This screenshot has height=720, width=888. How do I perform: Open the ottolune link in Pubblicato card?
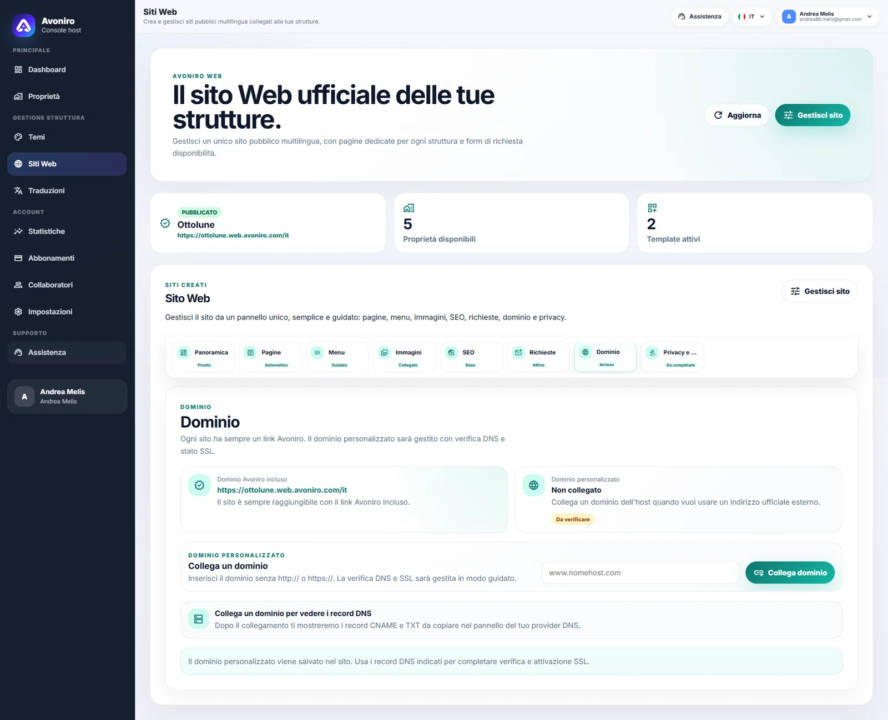pos(233,235)
